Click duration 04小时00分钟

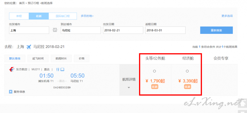click(62, 87)
